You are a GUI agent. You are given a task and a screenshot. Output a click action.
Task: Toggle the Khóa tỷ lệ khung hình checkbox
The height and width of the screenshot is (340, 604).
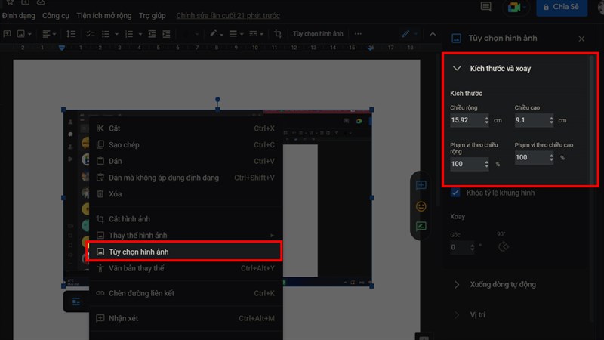(455, 193)
